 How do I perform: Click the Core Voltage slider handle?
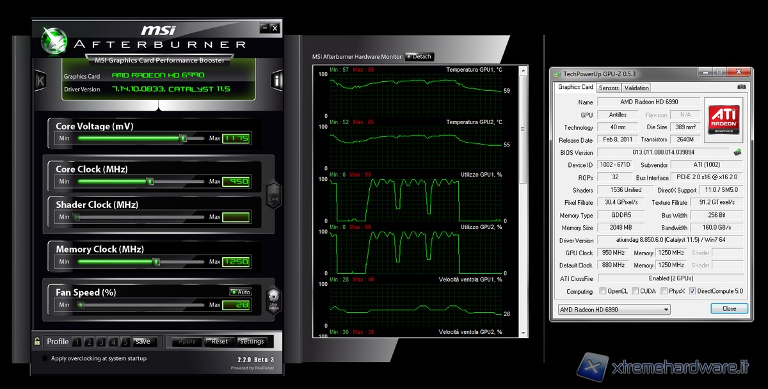click(182, 138)
